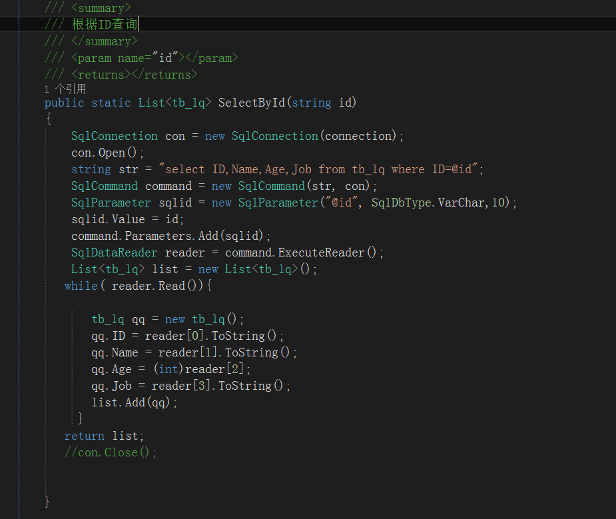Click the summary comment text 根据ID查询

click(105, 25)
